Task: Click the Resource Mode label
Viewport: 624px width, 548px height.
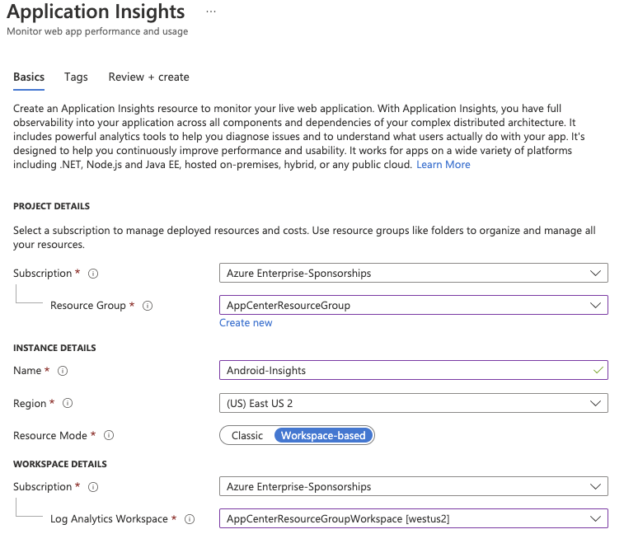Action: 50,435
